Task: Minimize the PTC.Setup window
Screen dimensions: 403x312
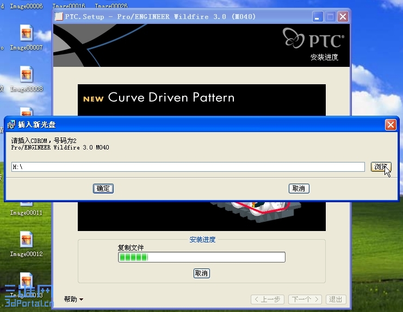Action: click(318, 17)
